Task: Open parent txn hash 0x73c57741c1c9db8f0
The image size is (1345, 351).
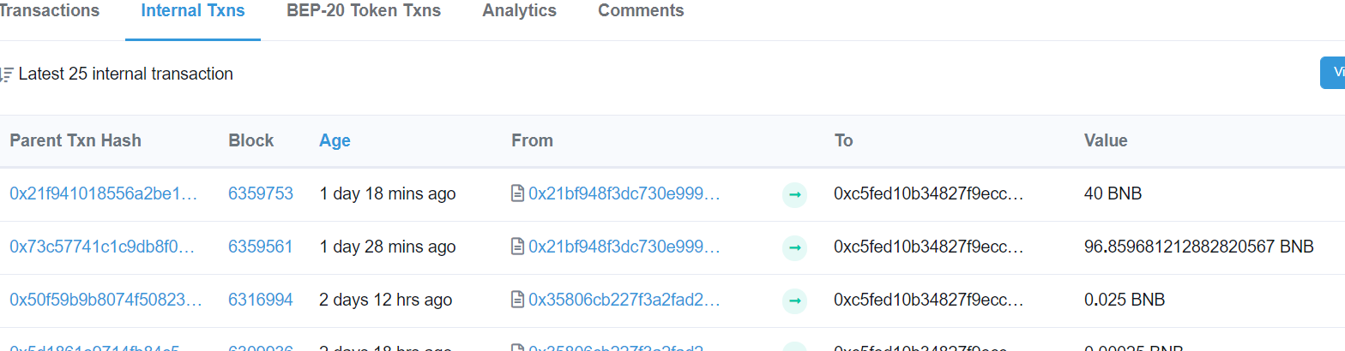Action: pyautogui.click(x=102, y=247)
